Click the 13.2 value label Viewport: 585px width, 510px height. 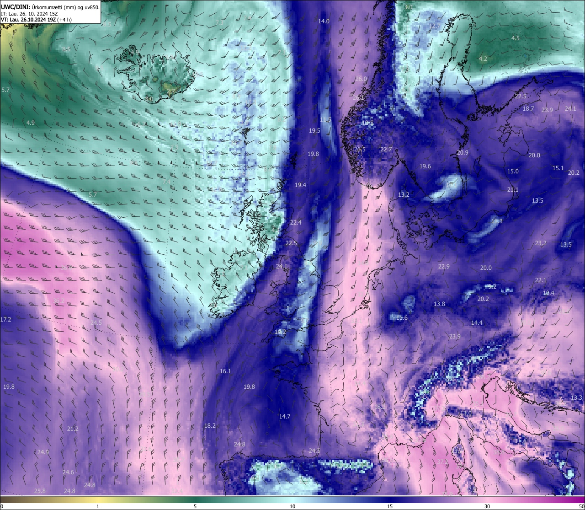(404, 195)
